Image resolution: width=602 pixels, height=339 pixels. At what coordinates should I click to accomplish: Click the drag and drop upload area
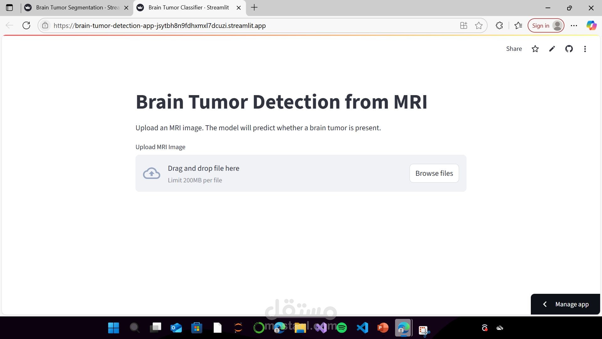point(301,173)
